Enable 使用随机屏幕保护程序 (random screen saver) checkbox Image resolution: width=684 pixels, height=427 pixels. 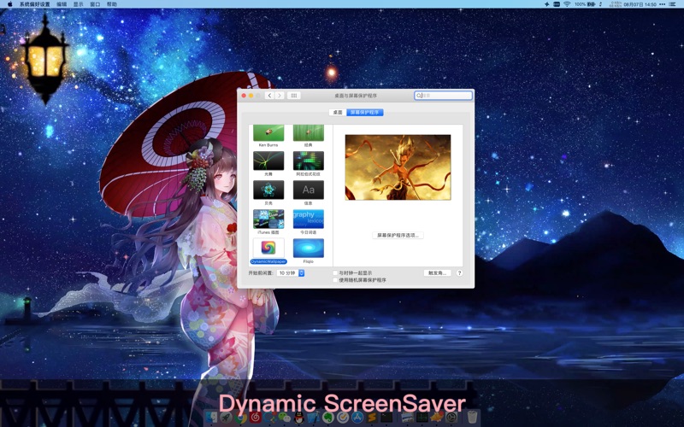coord(335,280)
